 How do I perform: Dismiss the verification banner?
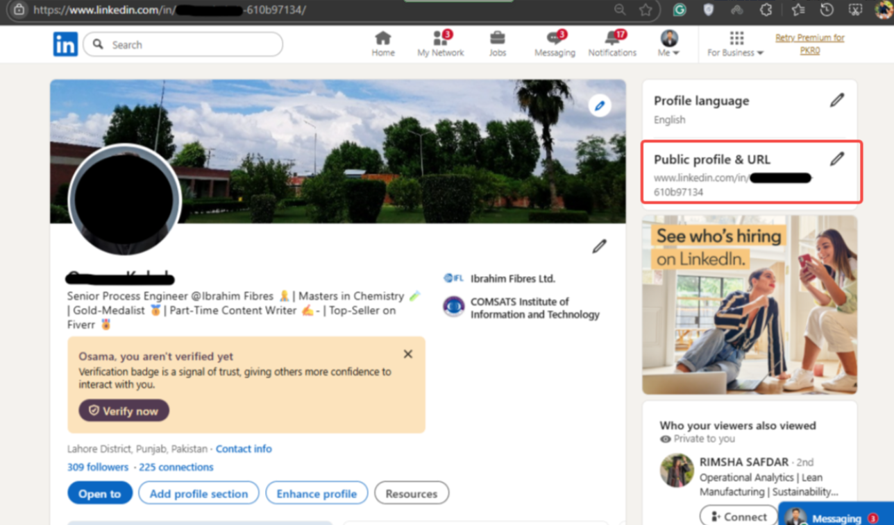(x=407, y=354)
